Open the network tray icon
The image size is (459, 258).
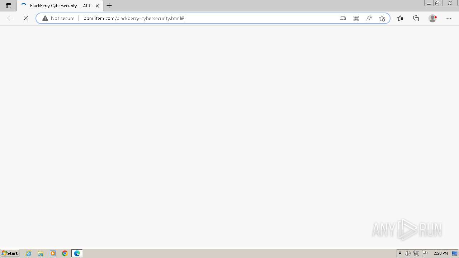(x=416, y=253)
